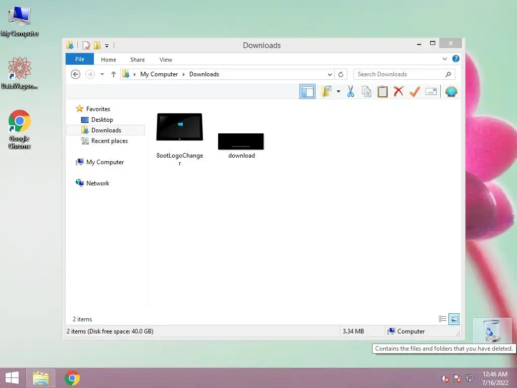
Task: Open the Google Chrome desktop shortcut
Action: click(20, 129)
